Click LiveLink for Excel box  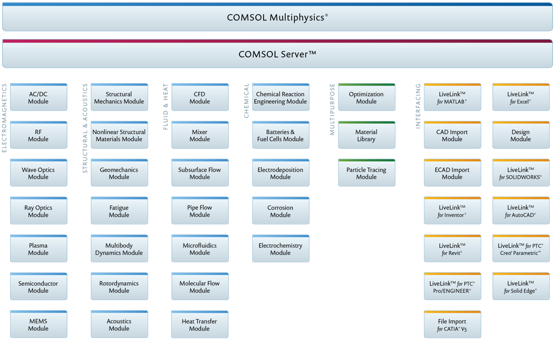(521, 97)
